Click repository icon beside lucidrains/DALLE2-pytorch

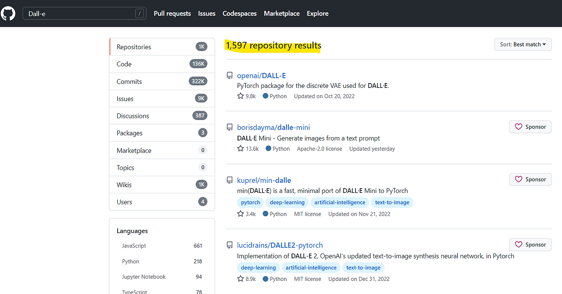pos(229,245)
